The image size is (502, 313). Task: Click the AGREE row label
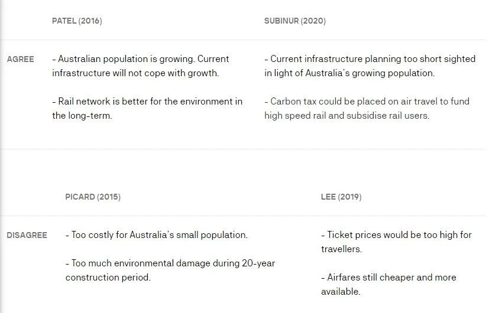pos(21,60)
